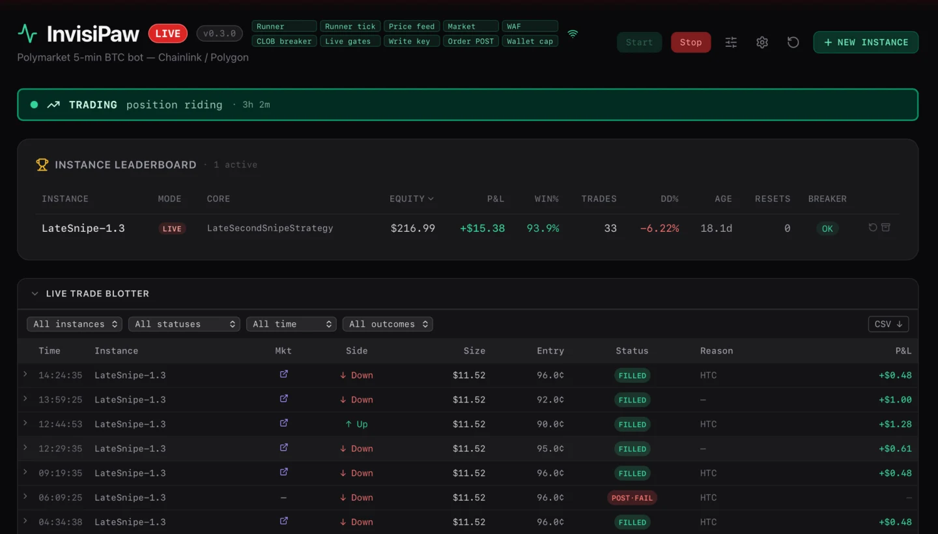Image resolution: width=938 pixels, height=534 pixels.
Task: Click the Write key status chip
Action: pyautogui.click(x=412, y=41)
